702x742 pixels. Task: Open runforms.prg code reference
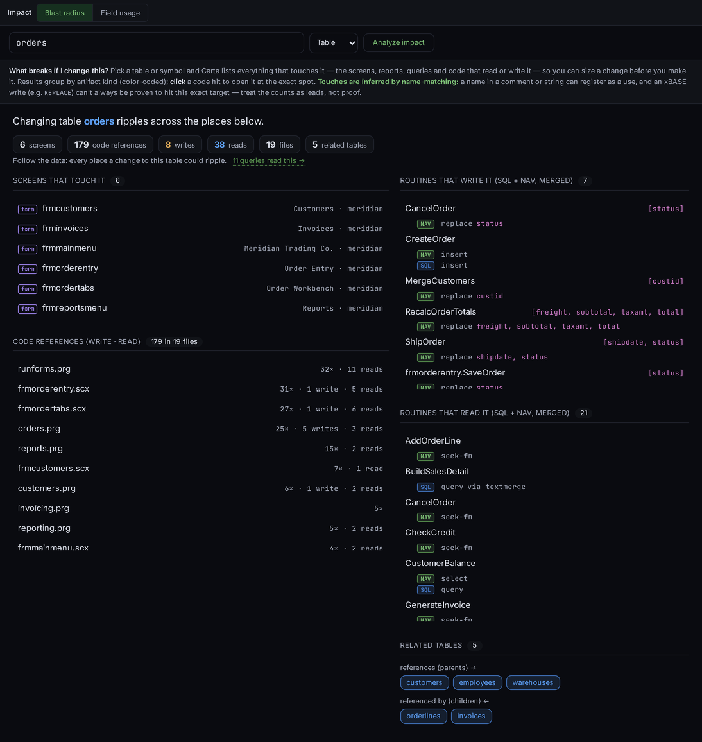click(201, 369)
